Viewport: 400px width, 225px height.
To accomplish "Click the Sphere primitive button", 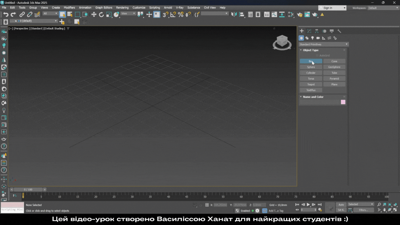I will pyautogui.click(x=311, y=67).
